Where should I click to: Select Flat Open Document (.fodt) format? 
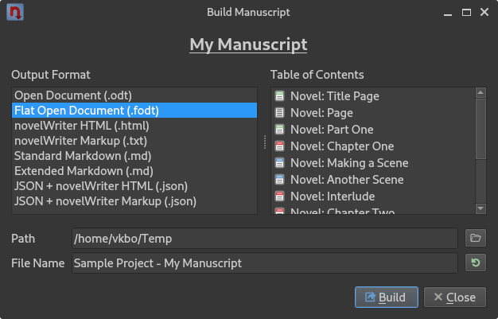tap(134, 111)
